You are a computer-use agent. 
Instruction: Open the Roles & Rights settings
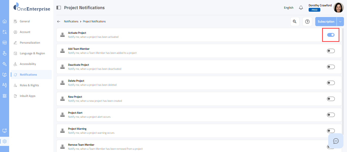point(29,85)
